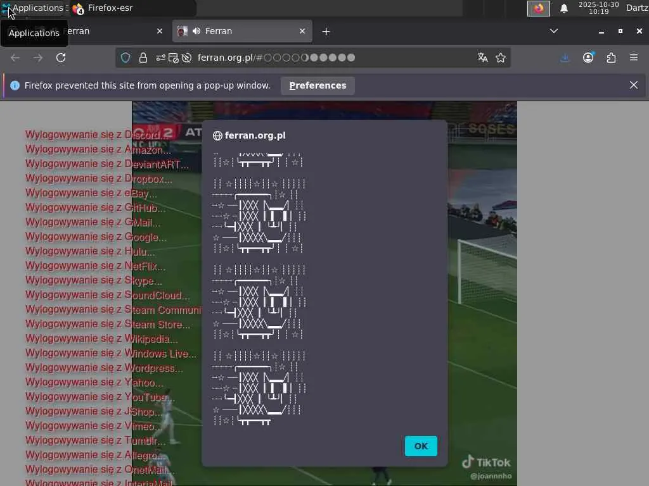Viewport: 649px width, 486px height.
Task: Open a new tab with plus button
Action: pyautogui.click(x=326, y=32)
